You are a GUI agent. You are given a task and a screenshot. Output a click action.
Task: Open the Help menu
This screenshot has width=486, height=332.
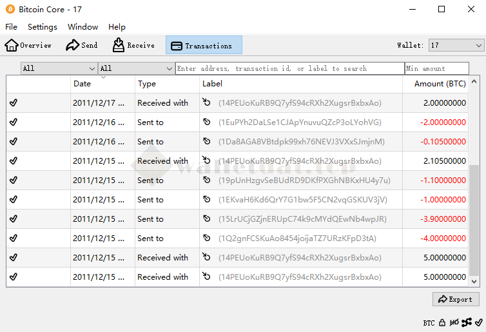coord(117,27)
